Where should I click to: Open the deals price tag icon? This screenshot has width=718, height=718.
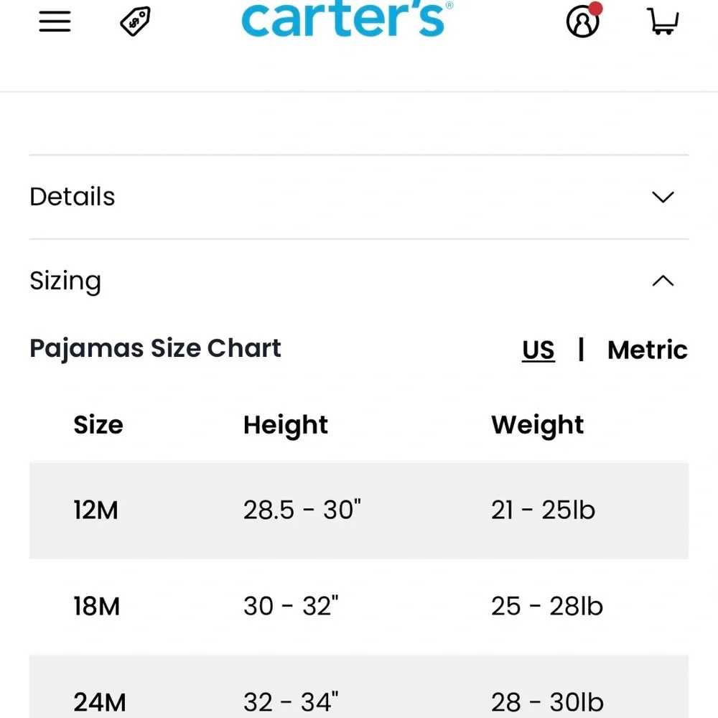pos(135,21)
